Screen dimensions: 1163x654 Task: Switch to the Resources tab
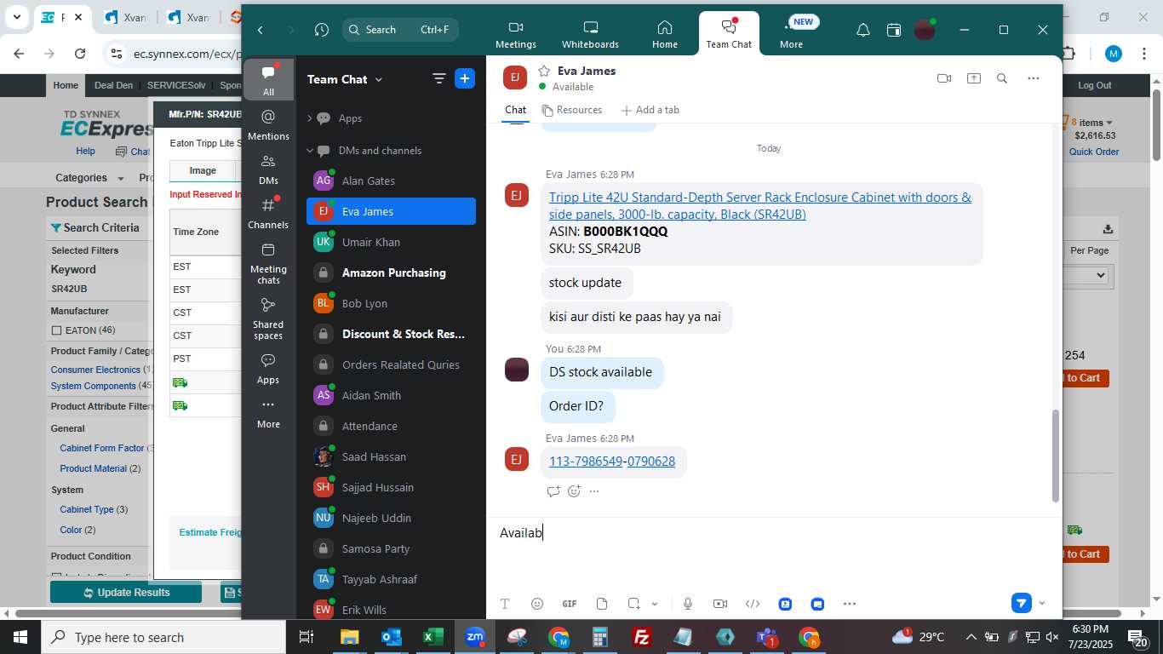(x=571, y=110)
